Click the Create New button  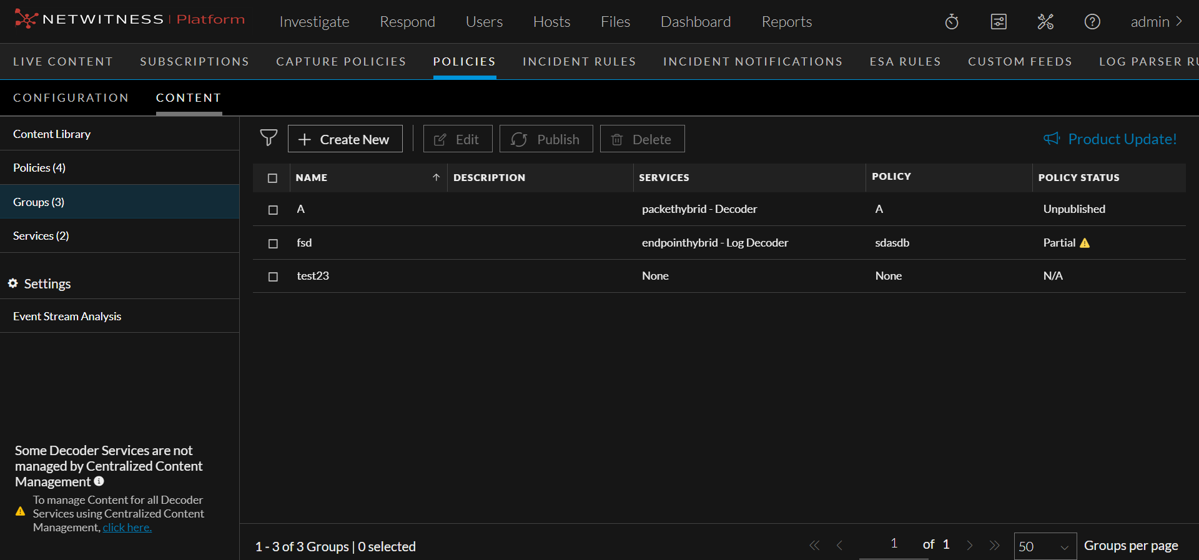pyautogui.click(x=345, y=139)
